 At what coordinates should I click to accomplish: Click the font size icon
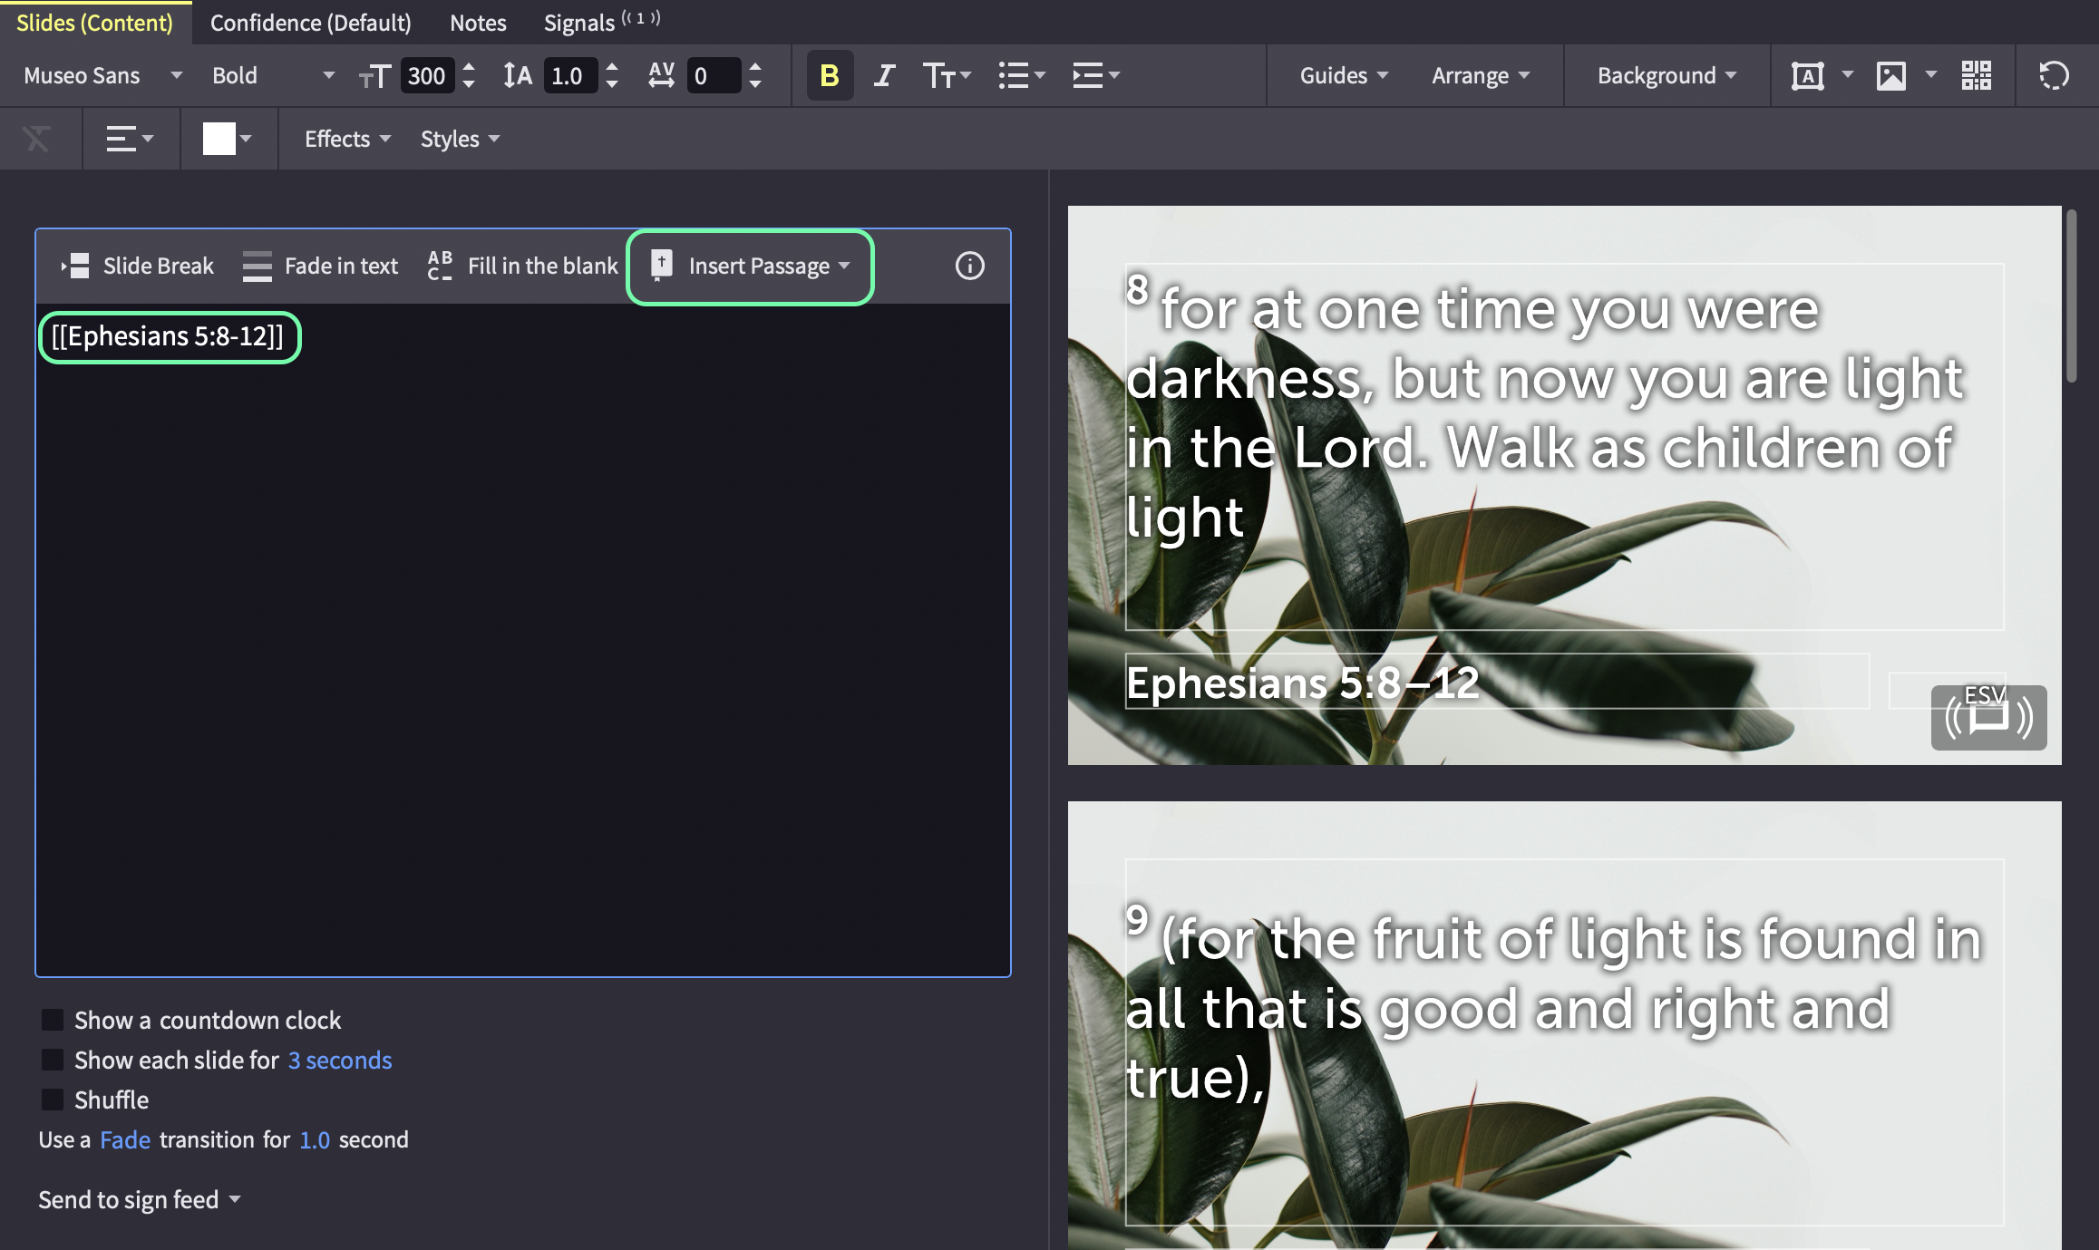coord(374,75)
